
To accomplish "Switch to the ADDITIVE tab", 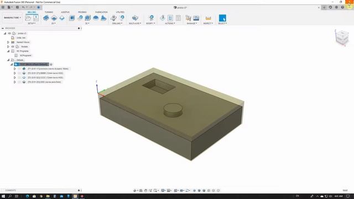I will [65, 12].
